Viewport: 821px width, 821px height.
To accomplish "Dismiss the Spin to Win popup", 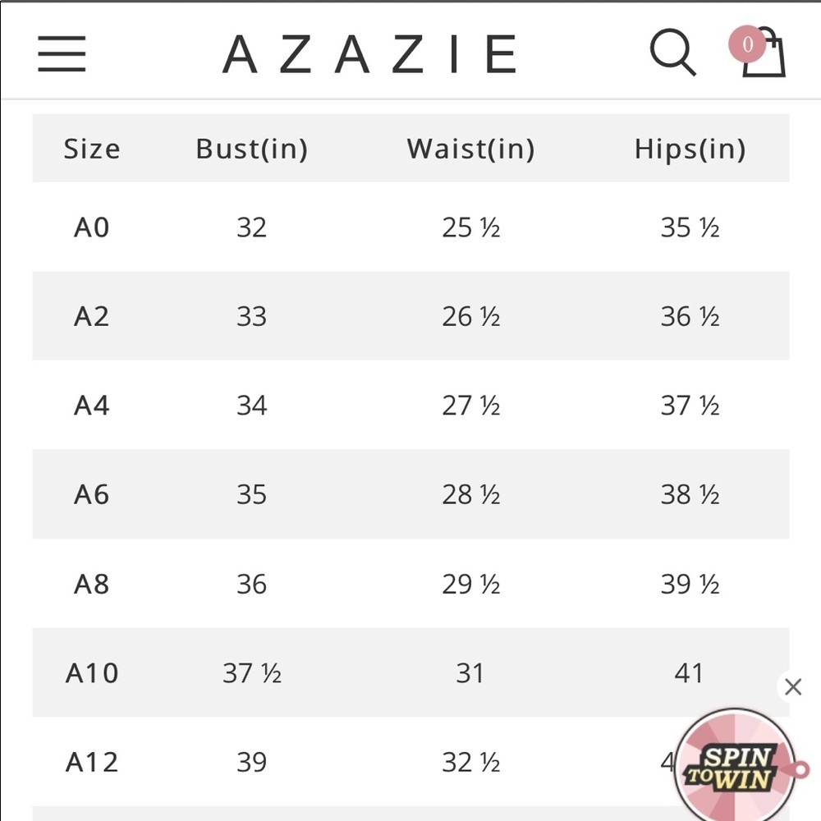I will pos(792,686).
